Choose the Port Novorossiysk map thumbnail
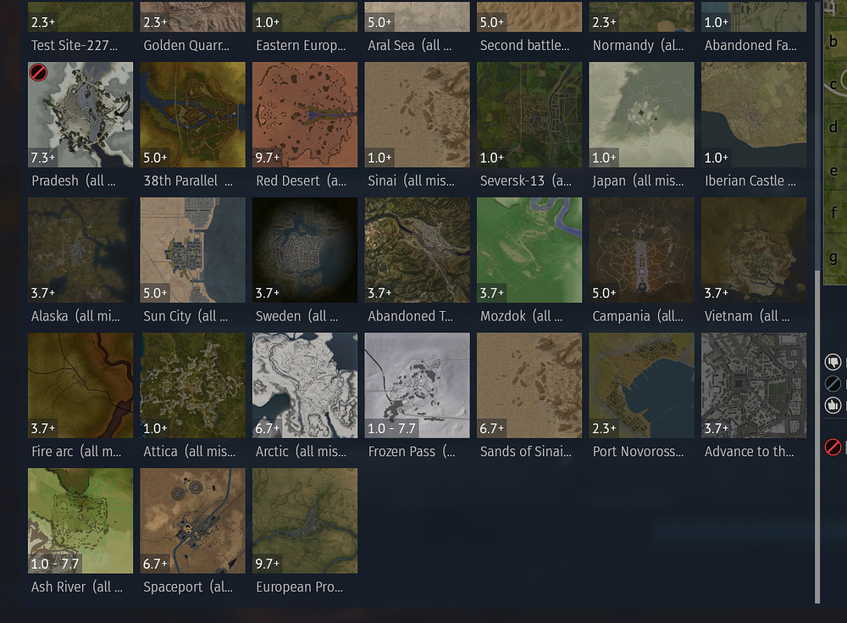Viewport: 847px width, 623px height. (x=641, y=385)
